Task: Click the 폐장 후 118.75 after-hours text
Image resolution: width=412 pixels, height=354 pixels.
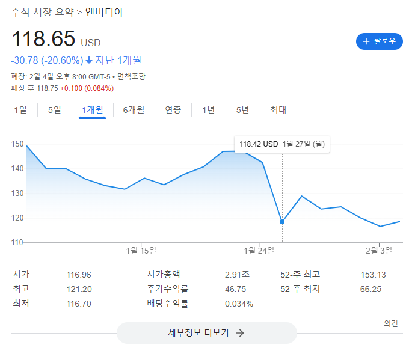Action: (34, 88)
